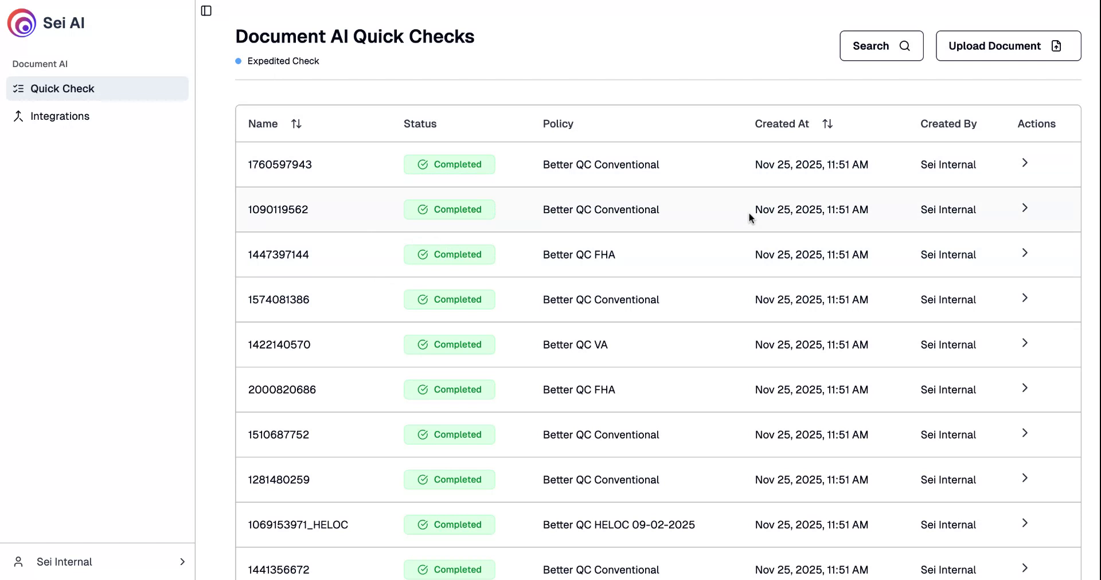Toggle the sidebar collapse icon
1101x580 pixels.
point(206,11)
